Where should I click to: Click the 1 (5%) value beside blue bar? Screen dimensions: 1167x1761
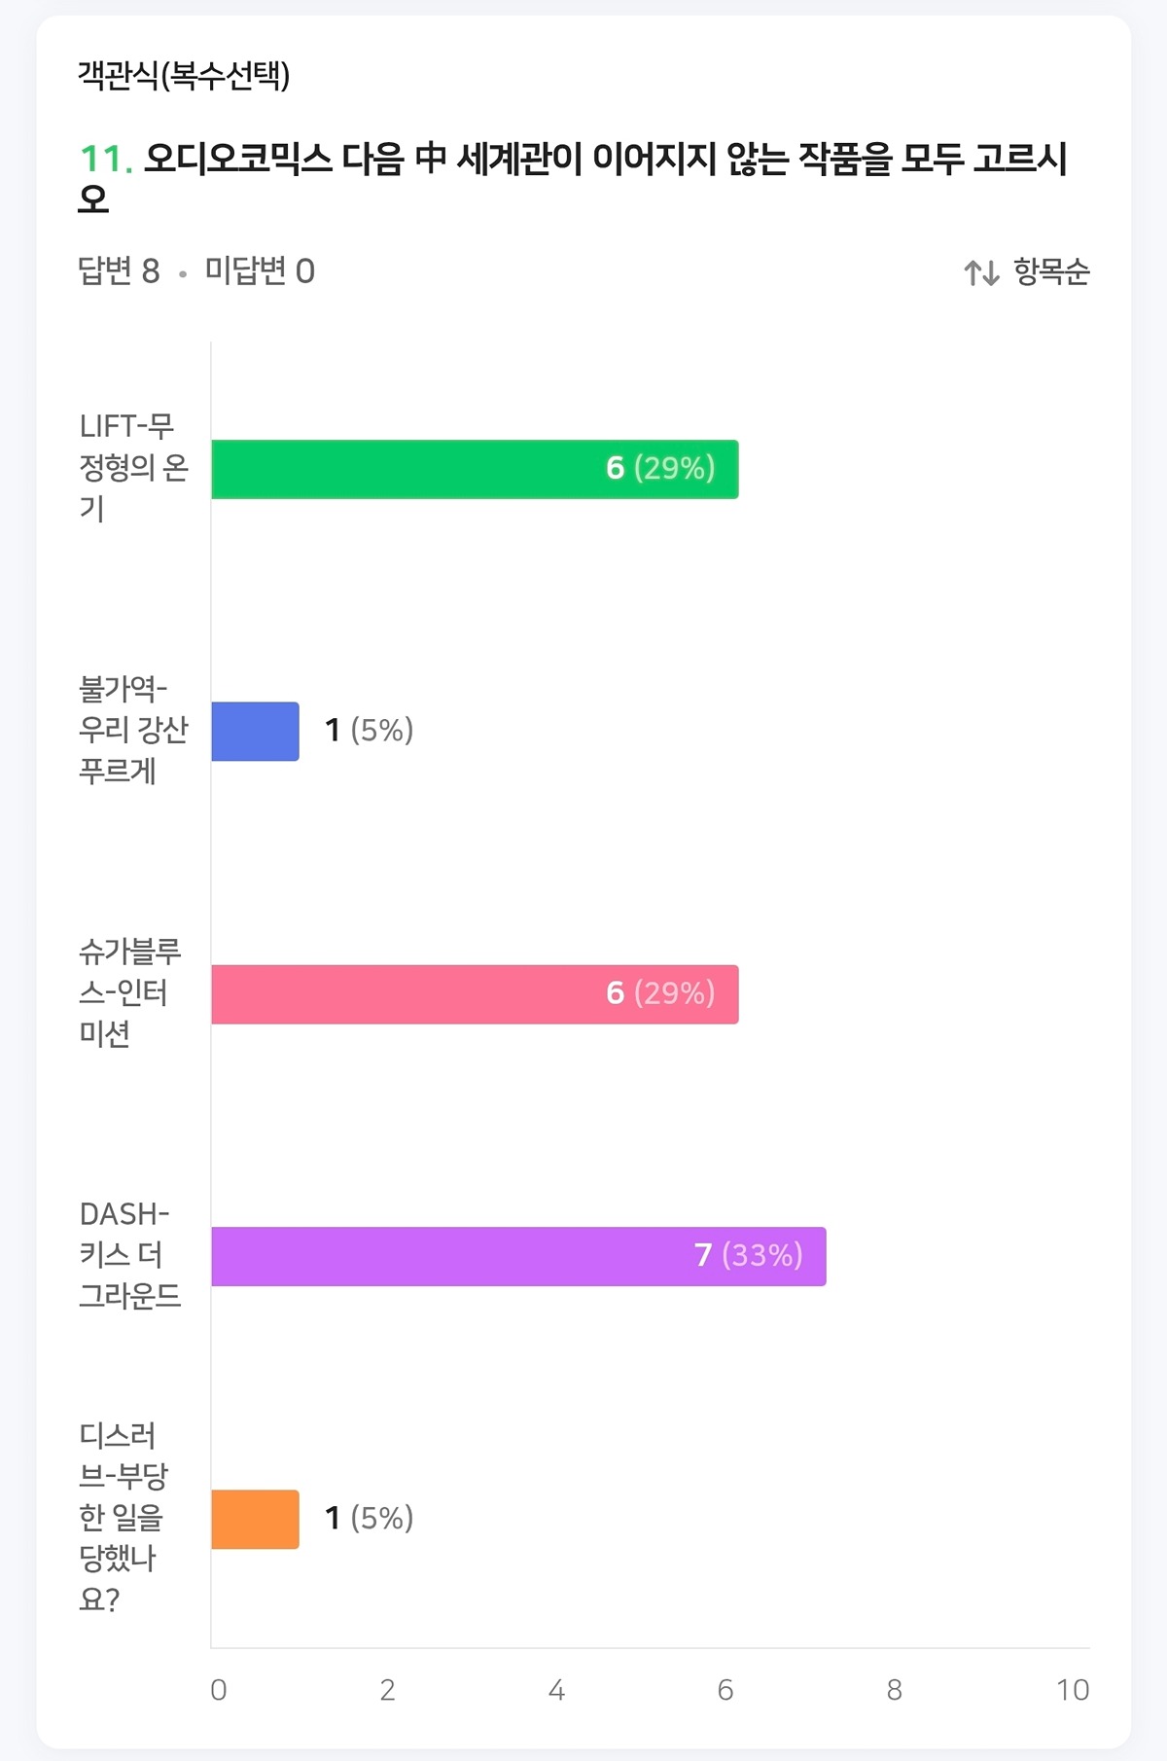[370, 731]
